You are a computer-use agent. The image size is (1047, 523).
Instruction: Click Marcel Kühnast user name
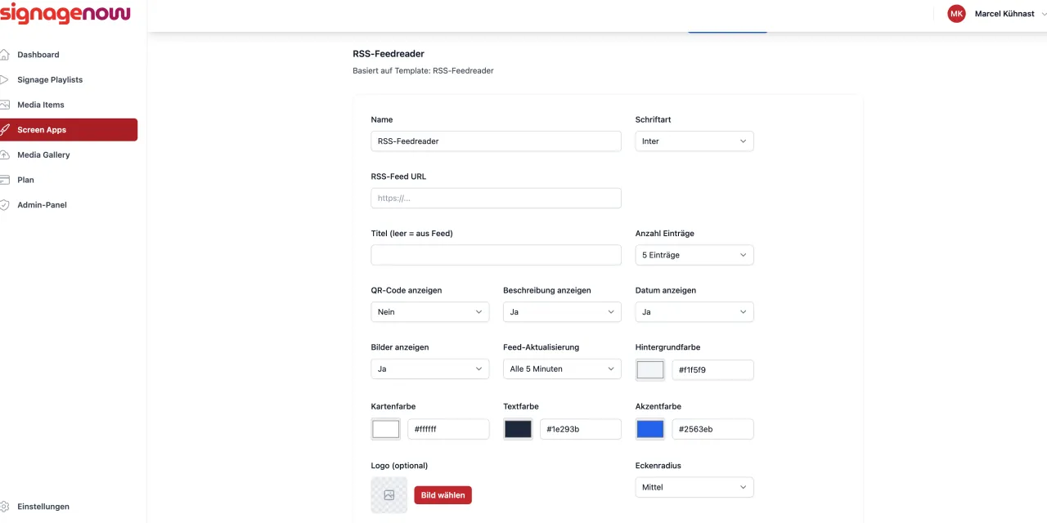click(x=1004, y=14)
